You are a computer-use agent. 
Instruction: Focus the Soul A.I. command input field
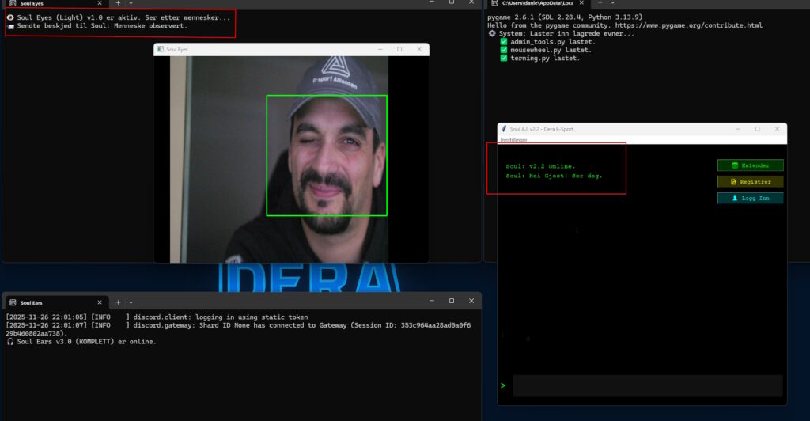coord(648,386)
